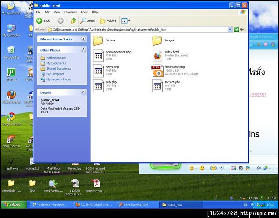The image size is (279, 218).
Task: Click the Up one level folder icon
Action: (73, 21)
